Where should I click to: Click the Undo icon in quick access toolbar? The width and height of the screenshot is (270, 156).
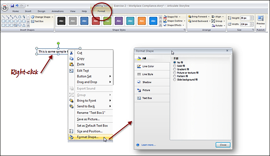coord(17,6)
